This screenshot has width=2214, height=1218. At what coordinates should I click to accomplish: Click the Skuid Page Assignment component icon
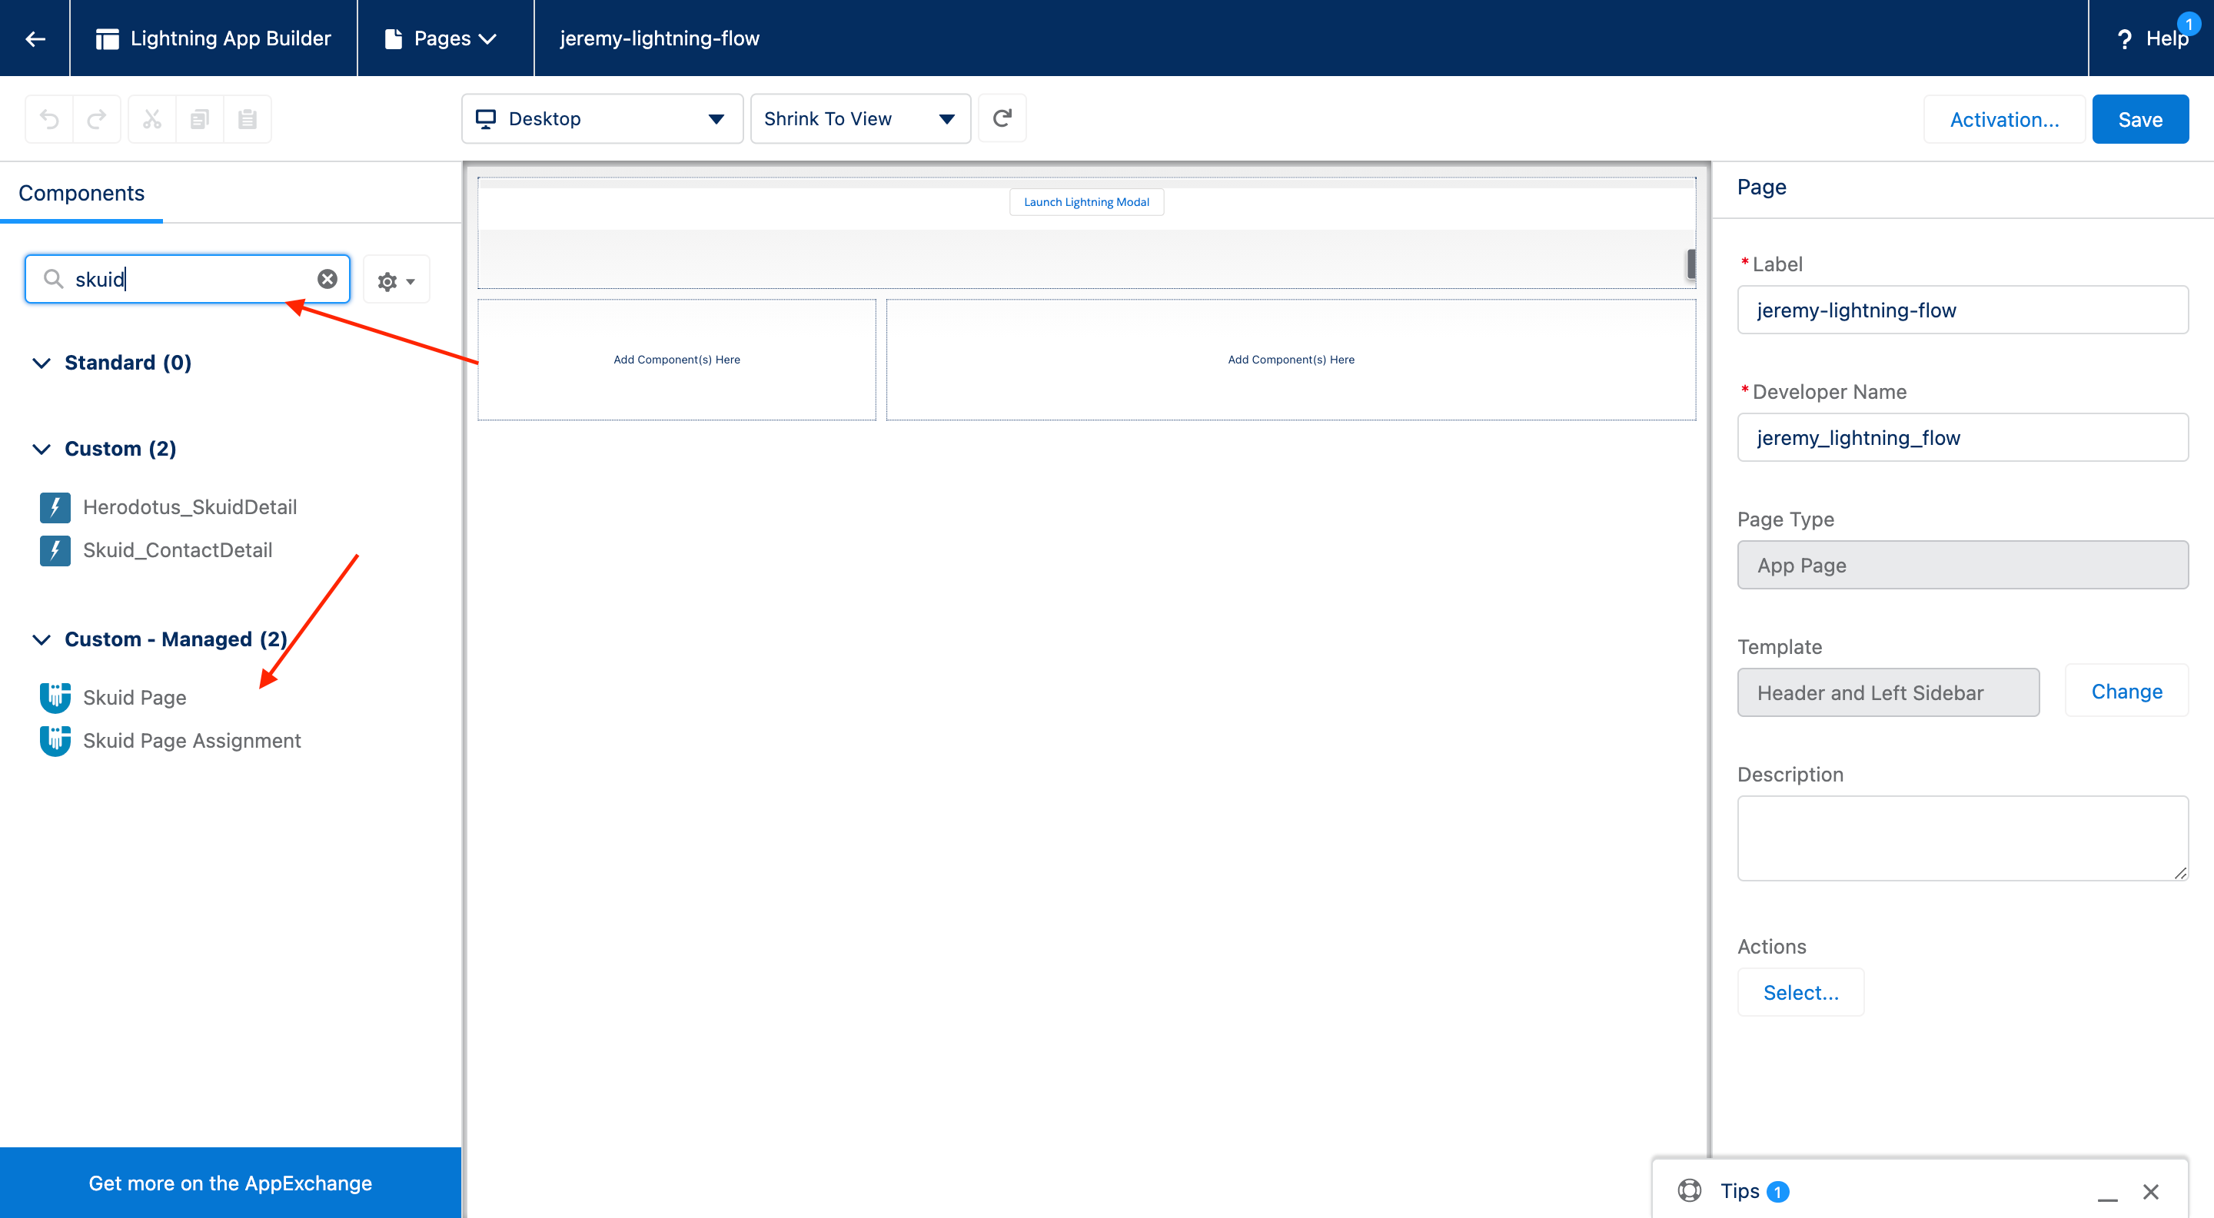[x=54, y=739]
